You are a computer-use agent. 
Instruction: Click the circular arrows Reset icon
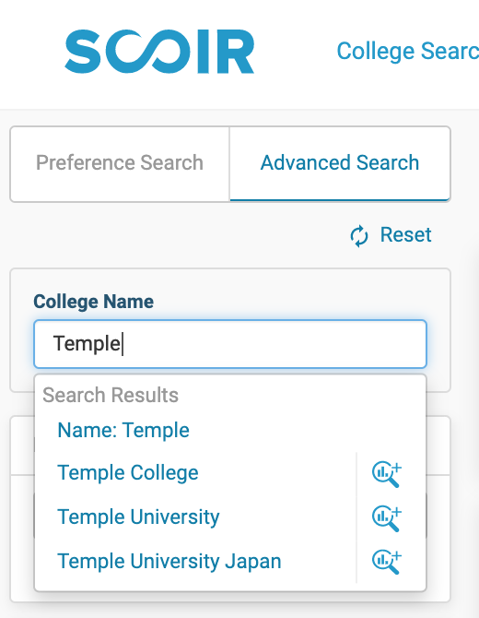[359, 236]
